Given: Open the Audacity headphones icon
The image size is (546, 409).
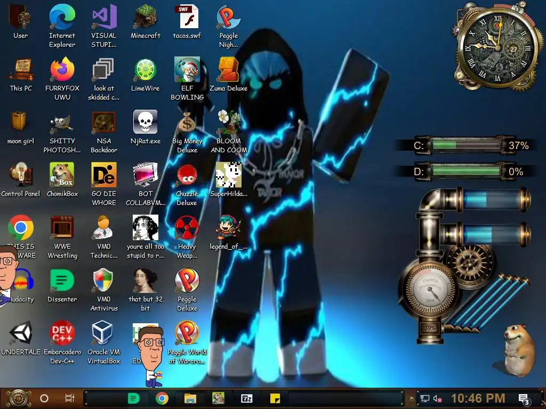Looking at the screenshot, I should (23, 280).
